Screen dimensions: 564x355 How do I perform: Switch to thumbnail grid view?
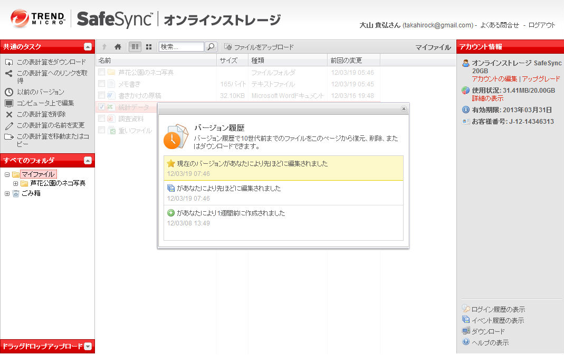(148, 46)
